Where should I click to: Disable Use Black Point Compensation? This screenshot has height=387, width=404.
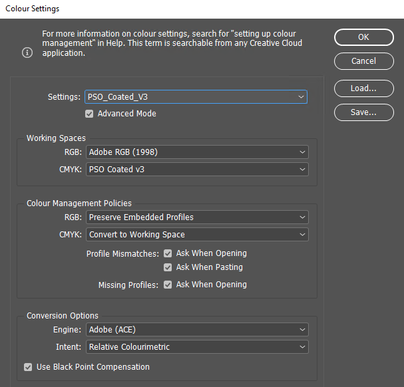[28, 367]
